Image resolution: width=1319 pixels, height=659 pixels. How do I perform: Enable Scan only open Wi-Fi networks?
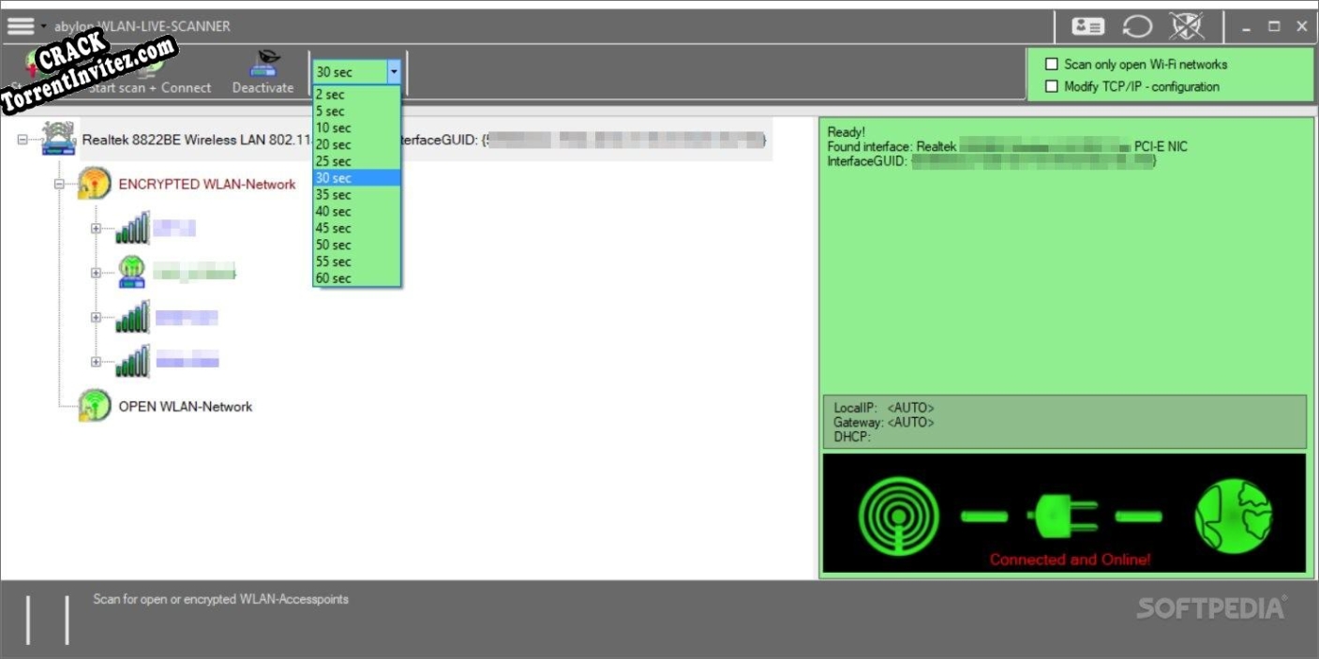click(1049, 63)
